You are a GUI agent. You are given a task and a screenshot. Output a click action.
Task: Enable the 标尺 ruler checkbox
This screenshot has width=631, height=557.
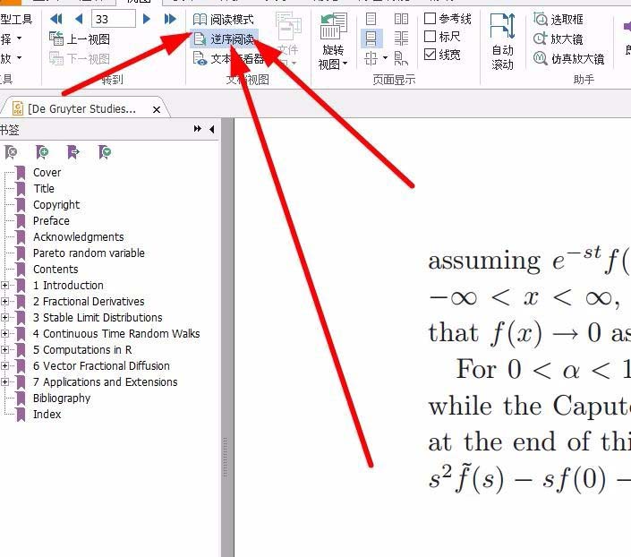point(431,37)
